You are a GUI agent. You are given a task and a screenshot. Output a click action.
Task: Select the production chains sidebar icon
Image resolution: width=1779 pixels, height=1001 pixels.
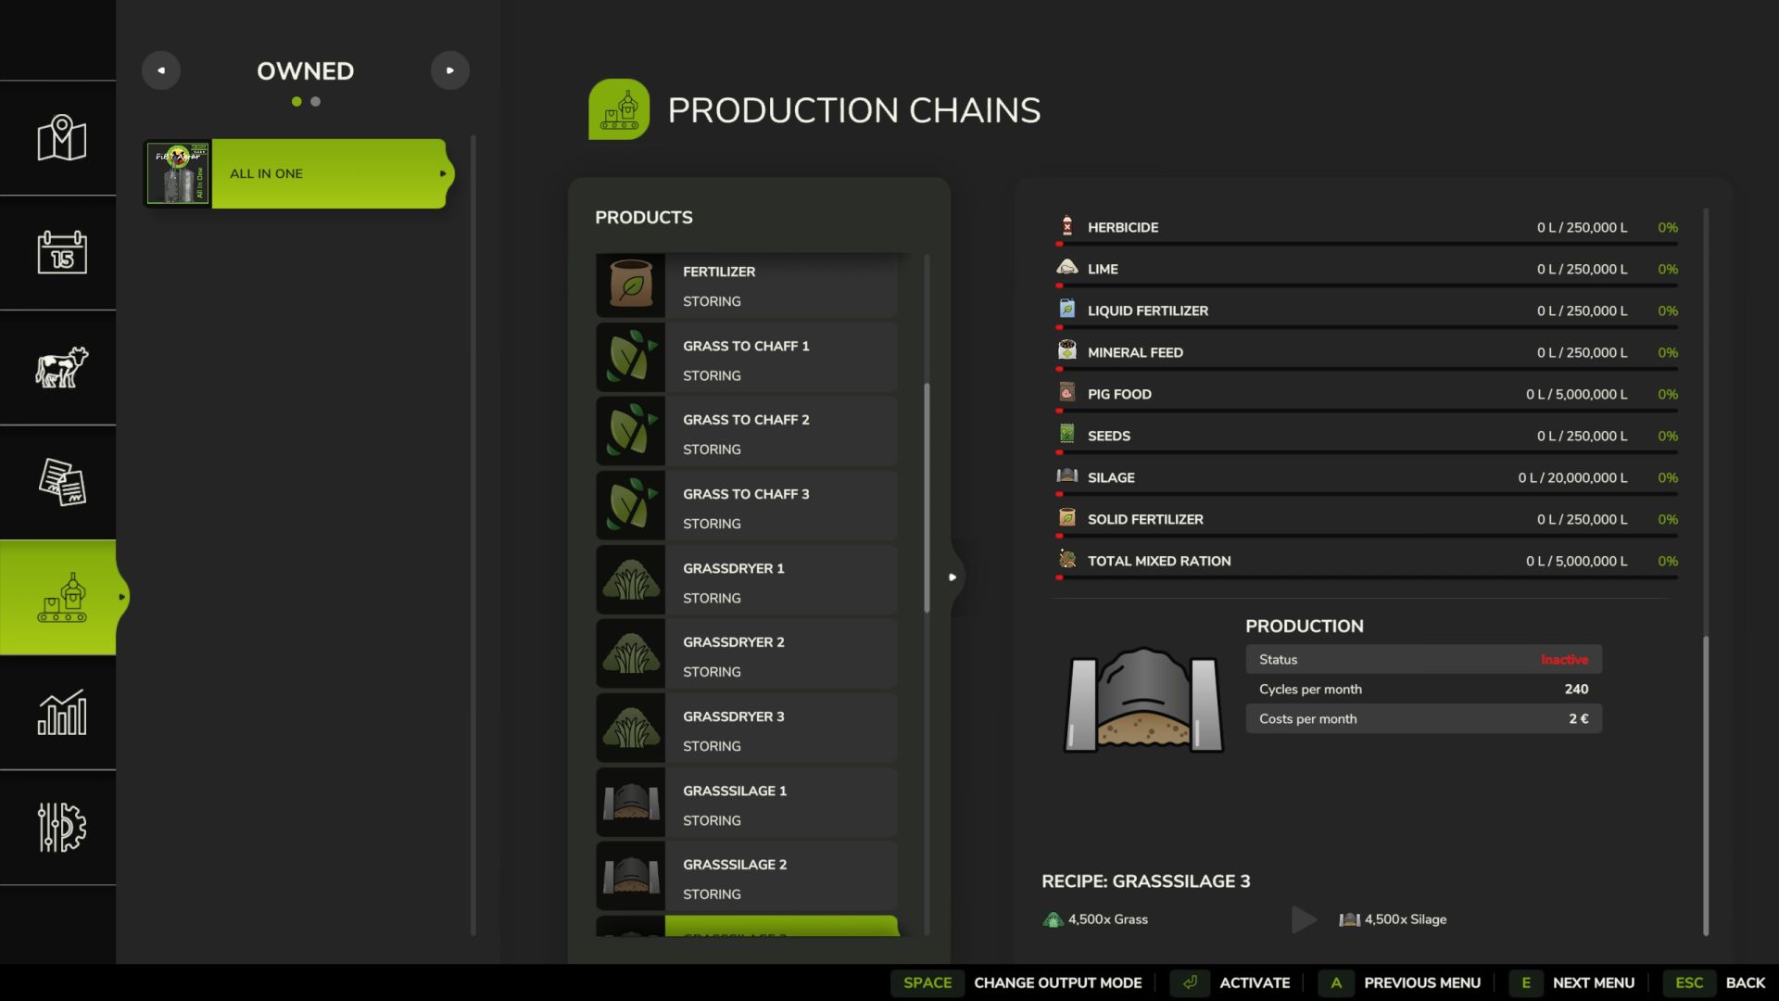pos(61,598)
